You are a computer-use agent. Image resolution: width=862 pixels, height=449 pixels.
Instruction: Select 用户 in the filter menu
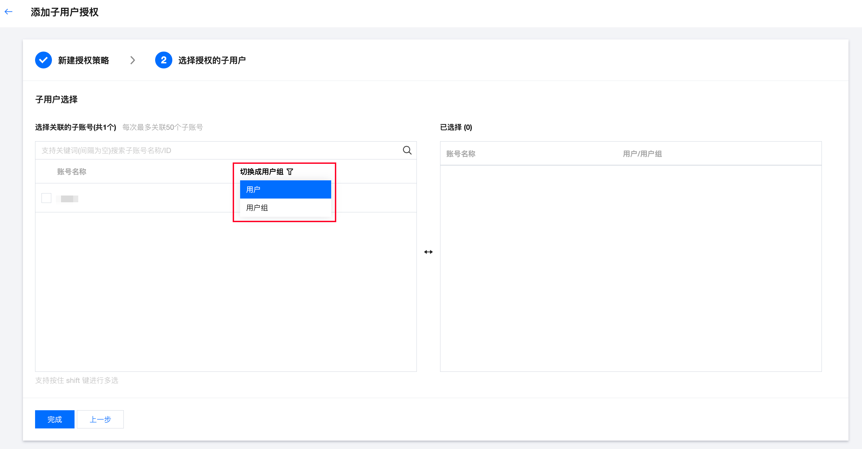[x=285, y=189]
